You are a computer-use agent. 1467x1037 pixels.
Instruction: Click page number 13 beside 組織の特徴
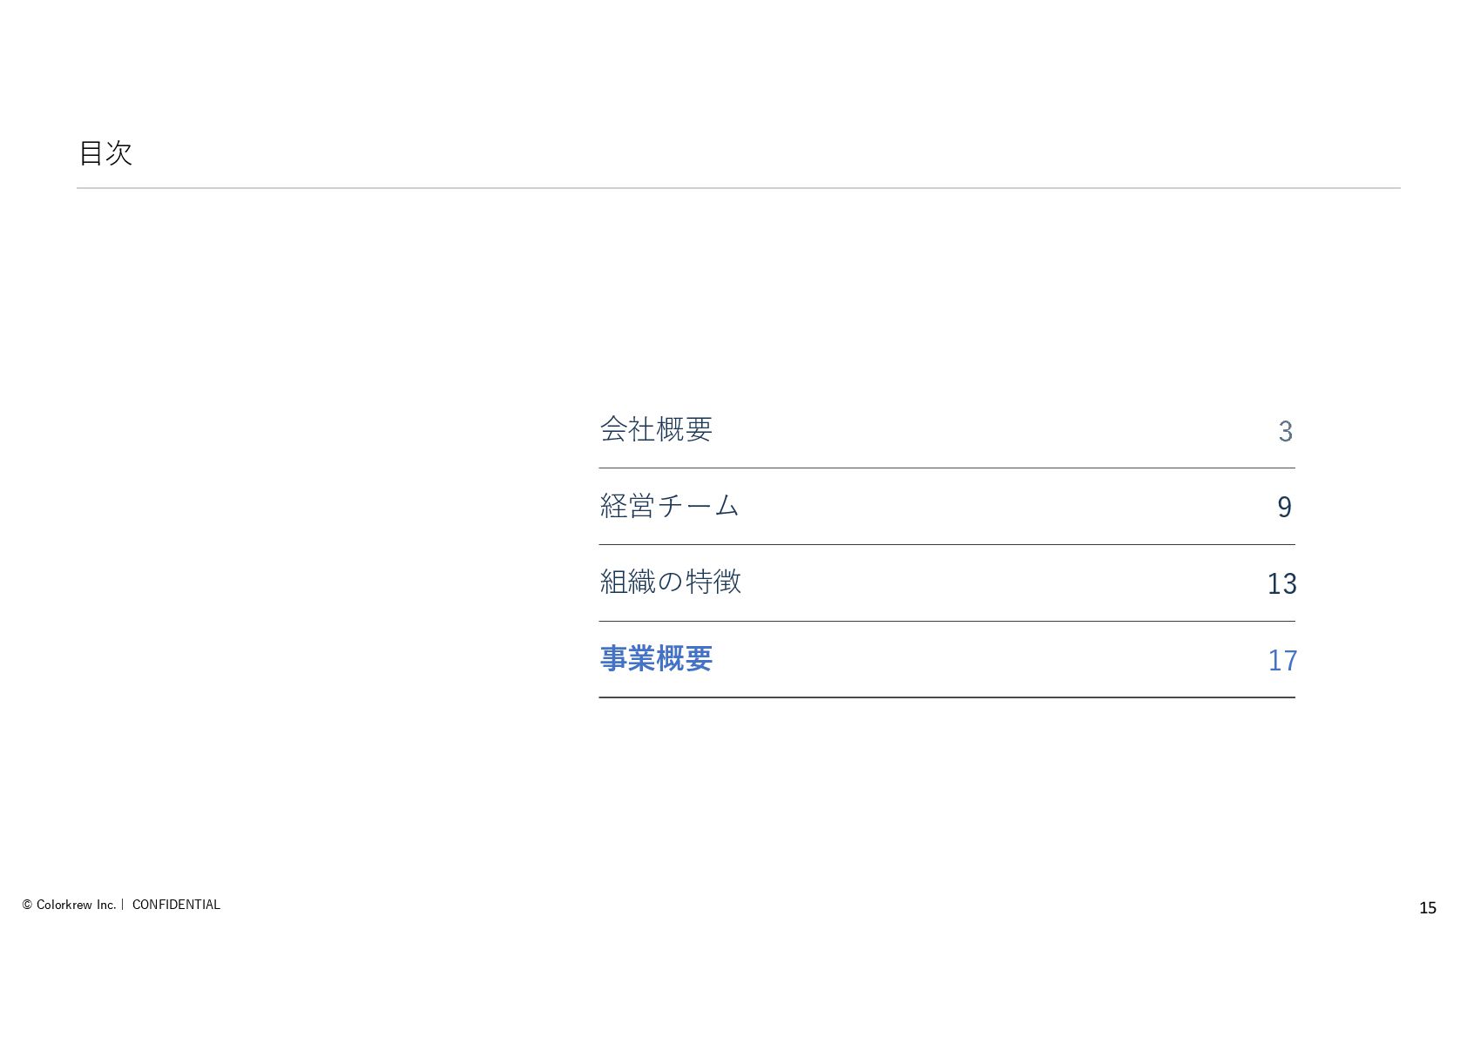coord(1281,583)
